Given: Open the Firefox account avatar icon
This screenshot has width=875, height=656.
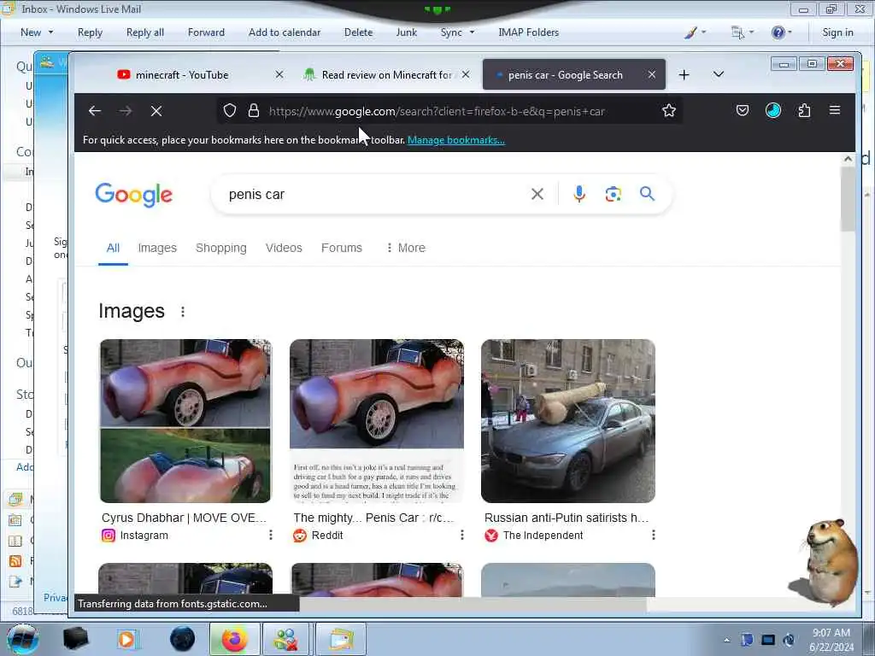Looking at the screenshot, I should [x=772, y=110].
